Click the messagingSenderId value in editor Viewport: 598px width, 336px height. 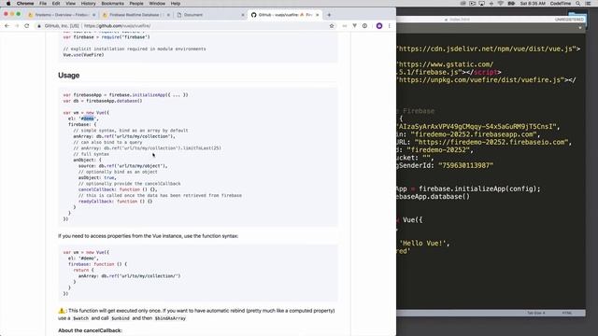pyautogui.click(x=465, y=165)
